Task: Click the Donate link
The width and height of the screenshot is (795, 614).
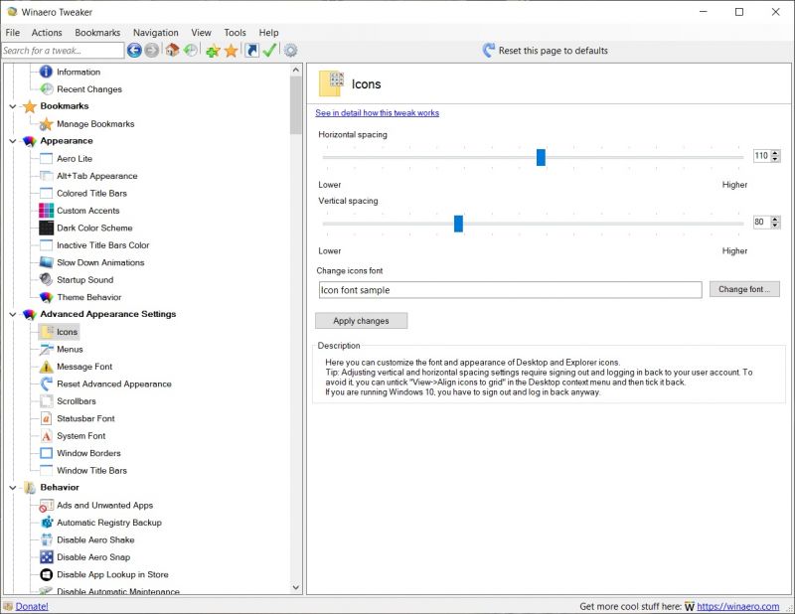Action: click(32, 606)
